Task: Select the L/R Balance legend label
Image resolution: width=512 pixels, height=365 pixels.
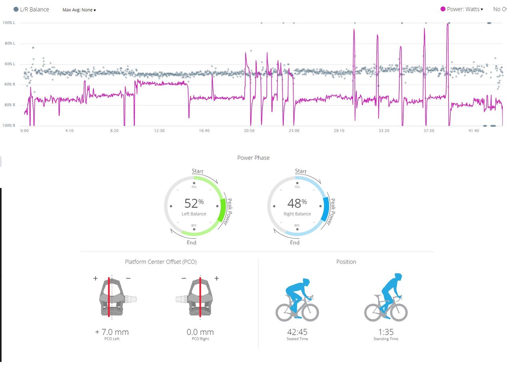Action: (34, 9)
